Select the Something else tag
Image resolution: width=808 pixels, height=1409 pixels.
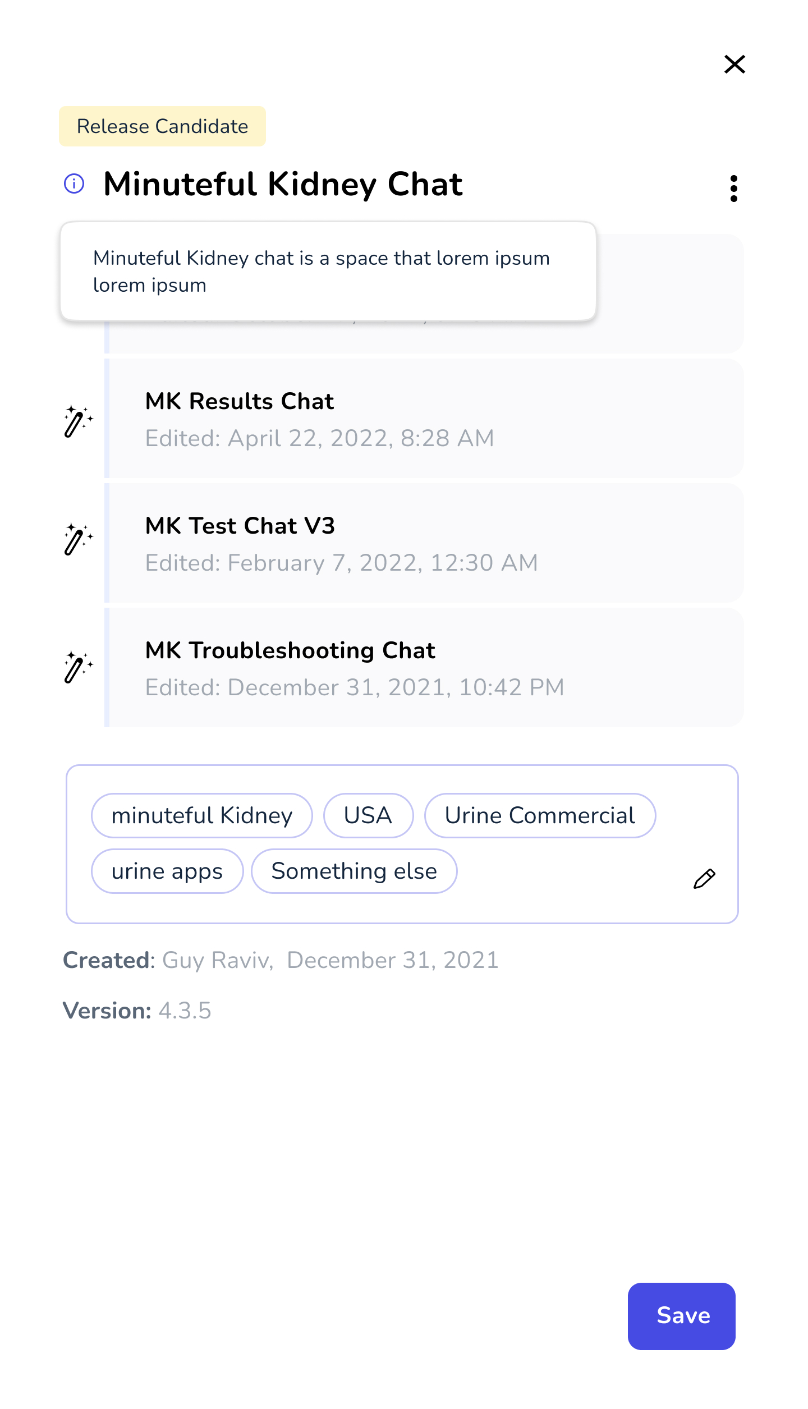[354, 871]
